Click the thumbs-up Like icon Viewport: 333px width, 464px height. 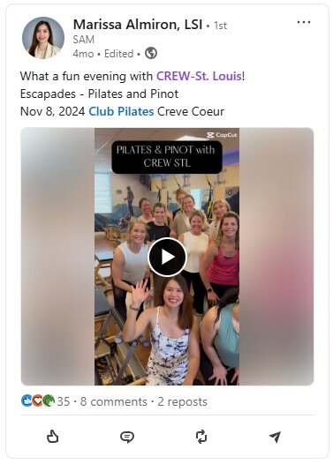(x=53, y=437)
